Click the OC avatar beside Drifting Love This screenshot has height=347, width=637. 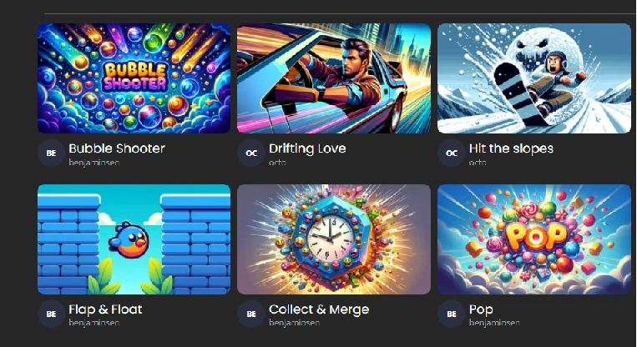pos(251,153)
